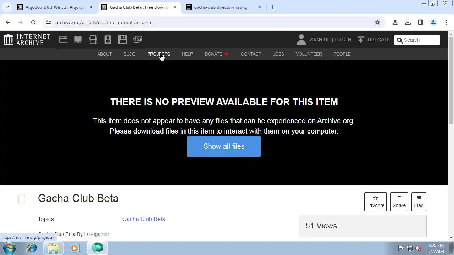
Task: Open the Chrome labs flask icon
Action: pos(395,22)
